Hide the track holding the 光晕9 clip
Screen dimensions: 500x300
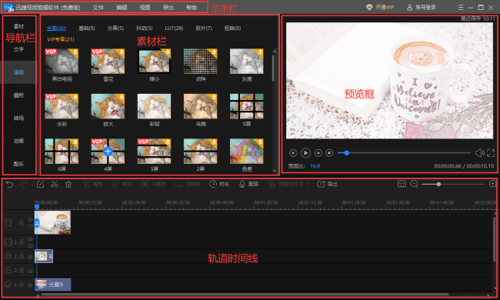pyautogui.click(x=30, y=285)
